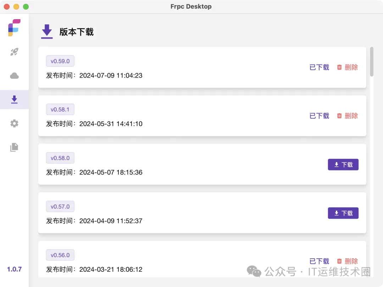Select the download versions sidebar icon
This screenshot has height=287, width=383.
[x=14, y=100]
